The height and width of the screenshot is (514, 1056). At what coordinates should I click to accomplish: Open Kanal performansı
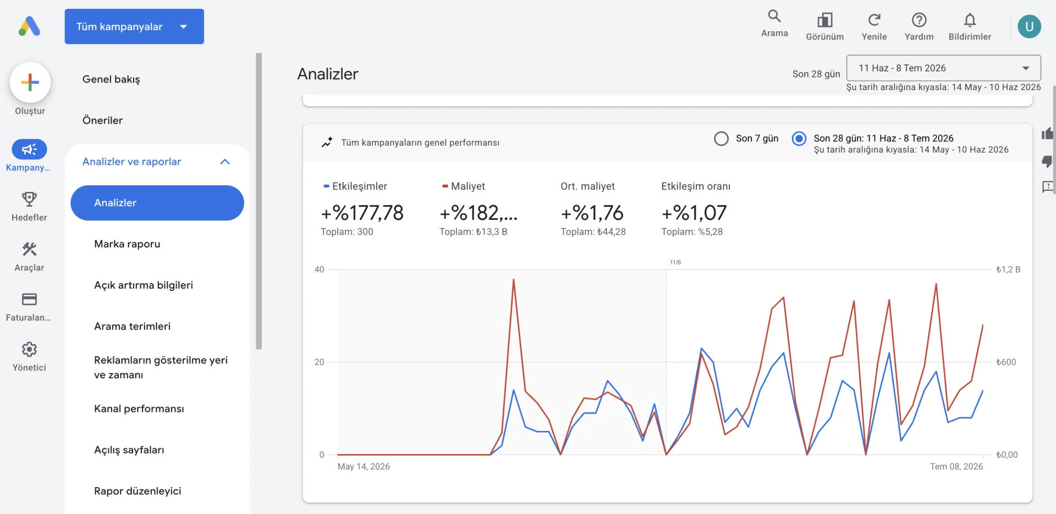(139, 409)
